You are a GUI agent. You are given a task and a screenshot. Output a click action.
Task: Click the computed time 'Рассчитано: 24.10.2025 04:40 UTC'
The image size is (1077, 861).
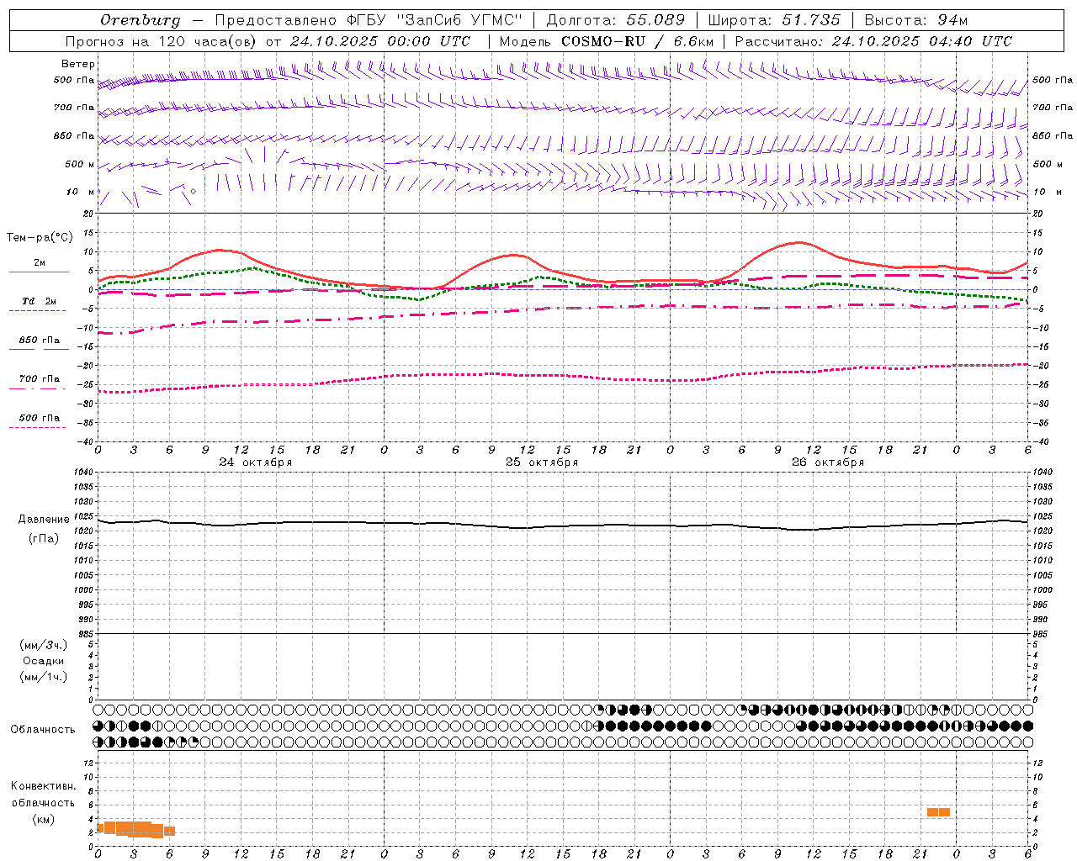click(x=873, y=41)
